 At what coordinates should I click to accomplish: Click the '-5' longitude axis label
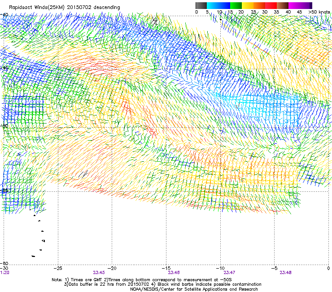pyautogui.click(x=275, y=268)
